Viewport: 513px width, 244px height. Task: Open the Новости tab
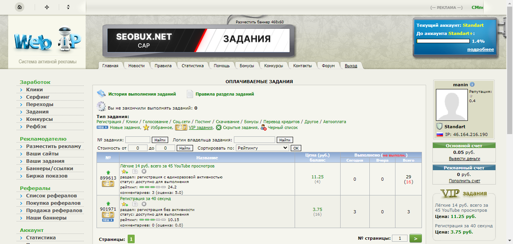[x=136, y=66]
